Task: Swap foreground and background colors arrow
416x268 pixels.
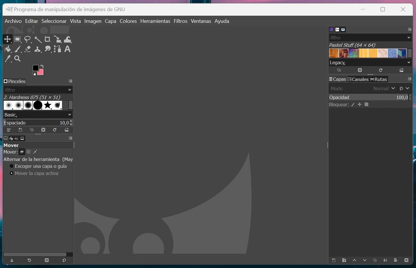Action: (42, 66)
